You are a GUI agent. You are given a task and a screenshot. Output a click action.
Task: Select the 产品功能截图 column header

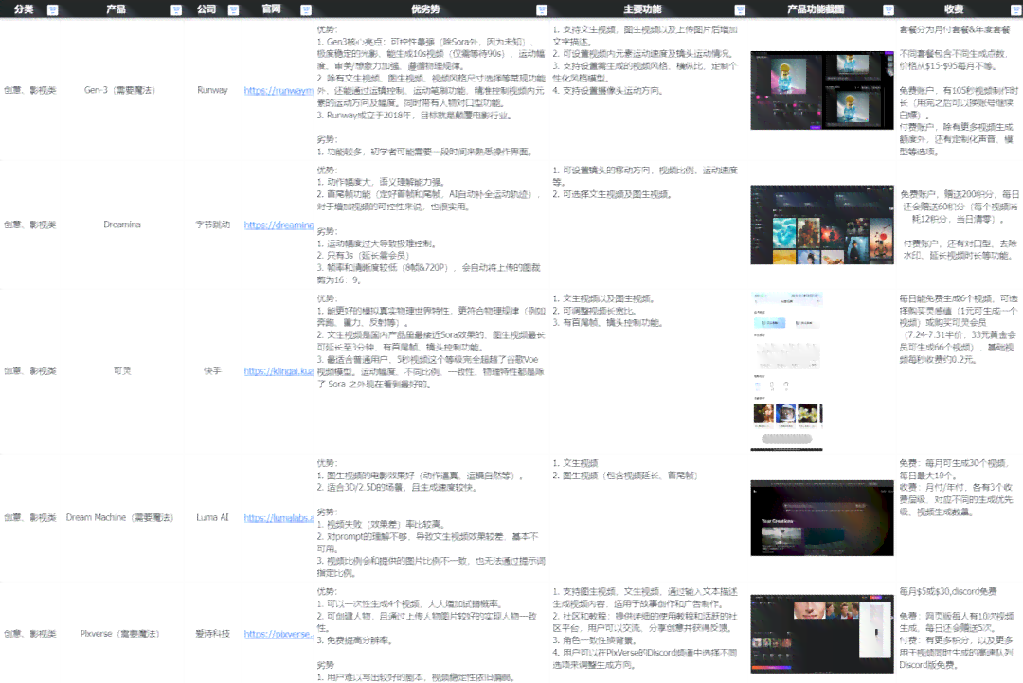[x=816, y=9]
